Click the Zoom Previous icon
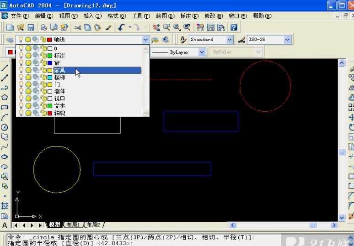The width and height of the screenshot is (354, 246). [x=187, y=27]
